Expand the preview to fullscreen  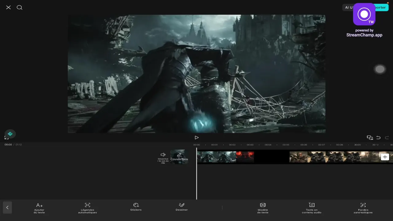(6, 138)
